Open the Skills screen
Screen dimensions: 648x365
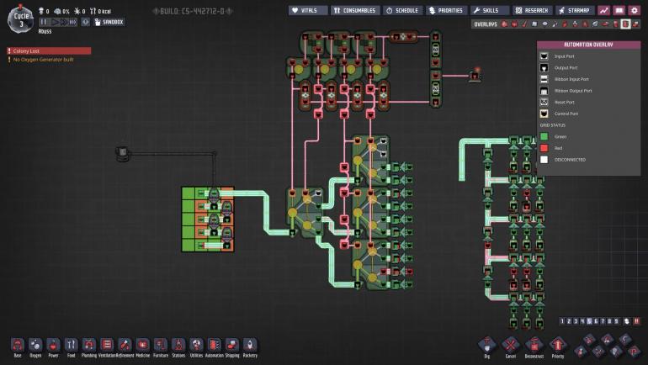[x=490, y=10]
